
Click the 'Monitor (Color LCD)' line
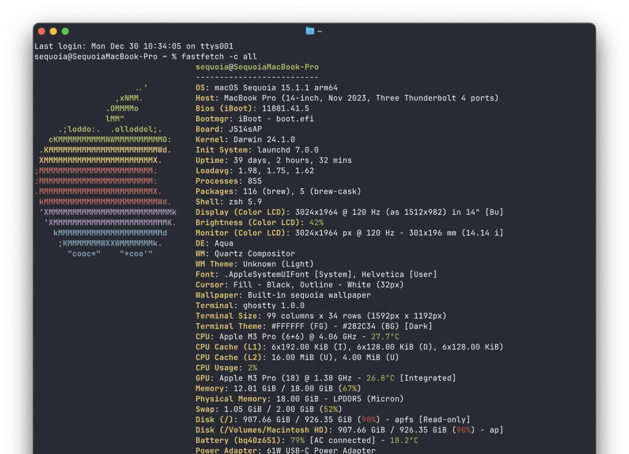coord(349,233)
